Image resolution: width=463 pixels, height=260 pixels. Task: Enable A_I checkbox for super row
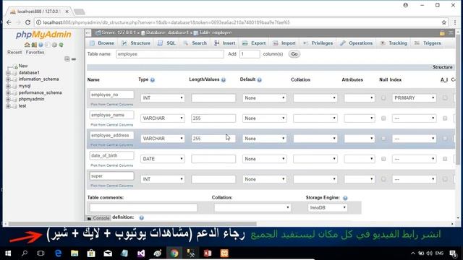445,179
